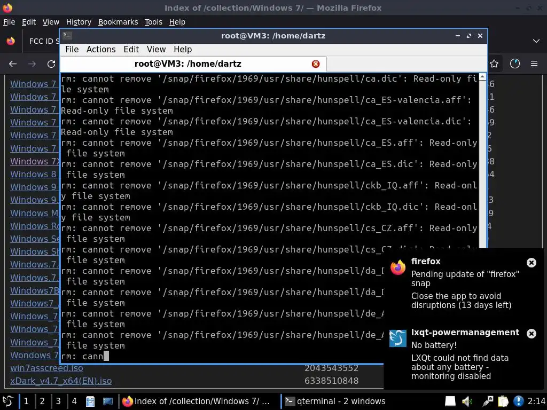Open volume control in the system tray
Image resolution: width=547 pixels, height=410 pixels.
467,401
